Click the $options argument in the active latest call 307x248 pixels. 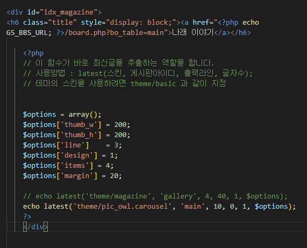(271, 206)
